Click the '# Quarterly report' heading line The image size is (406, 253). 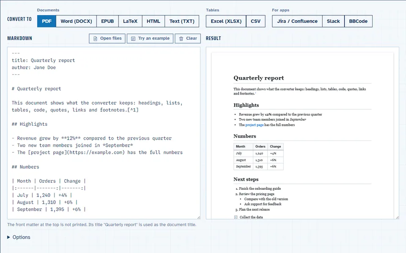[x=36, y=89]
